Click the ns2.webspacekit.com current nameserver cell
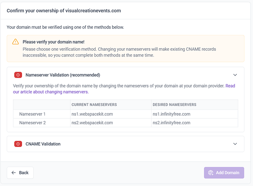 point(92,123)
